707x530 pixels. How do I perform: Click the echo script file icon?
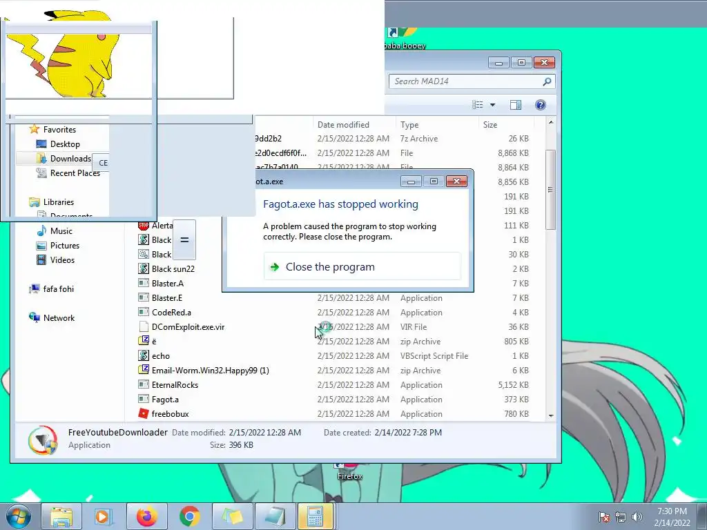point(144,355)
